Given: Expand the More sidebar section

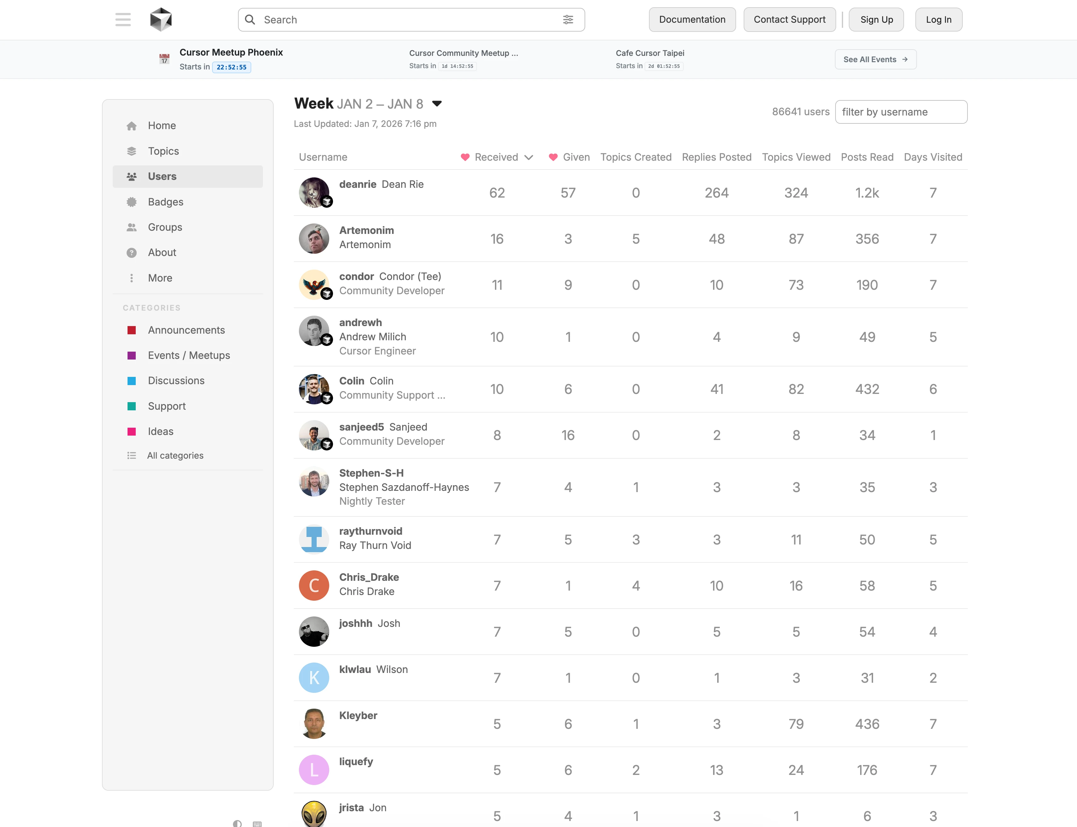Looking at the screenshot, I should click(x=159, y=278).
